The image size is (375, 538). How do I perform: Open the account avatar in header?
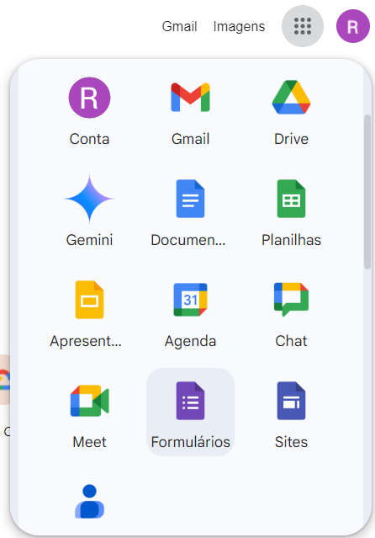coord(353,26)
